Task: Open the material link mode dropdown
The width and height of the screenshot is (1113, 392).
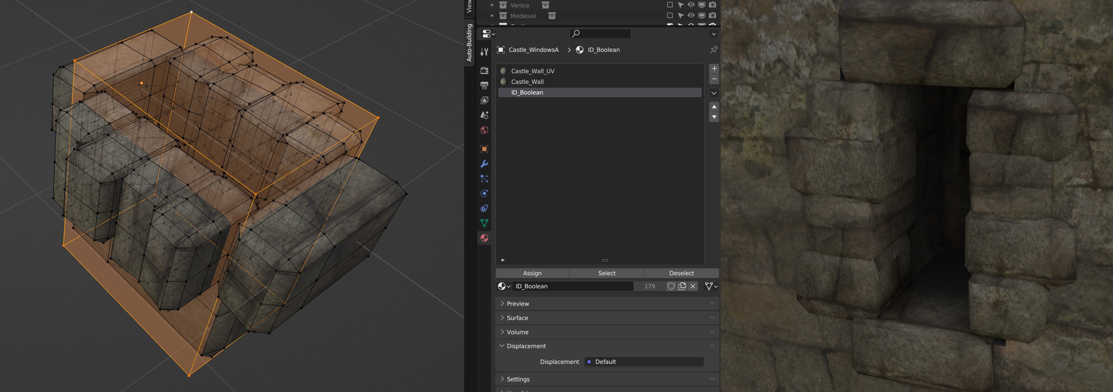Action: [x=711, y=286]
